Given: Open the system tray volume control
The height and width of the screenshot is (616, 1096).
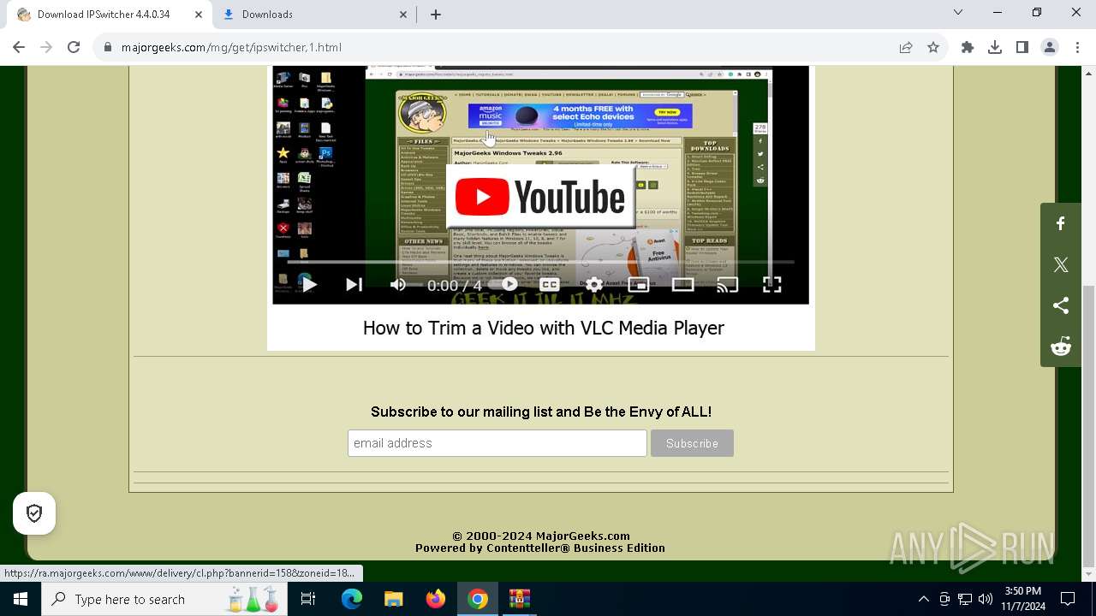Looking at the screenshot, I should [x=986, y=599].
